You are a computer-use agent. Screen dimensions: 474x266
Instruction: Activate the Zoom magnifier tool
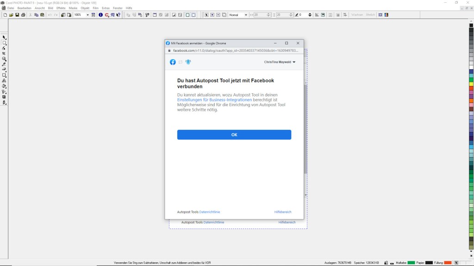tap(4, 59)
